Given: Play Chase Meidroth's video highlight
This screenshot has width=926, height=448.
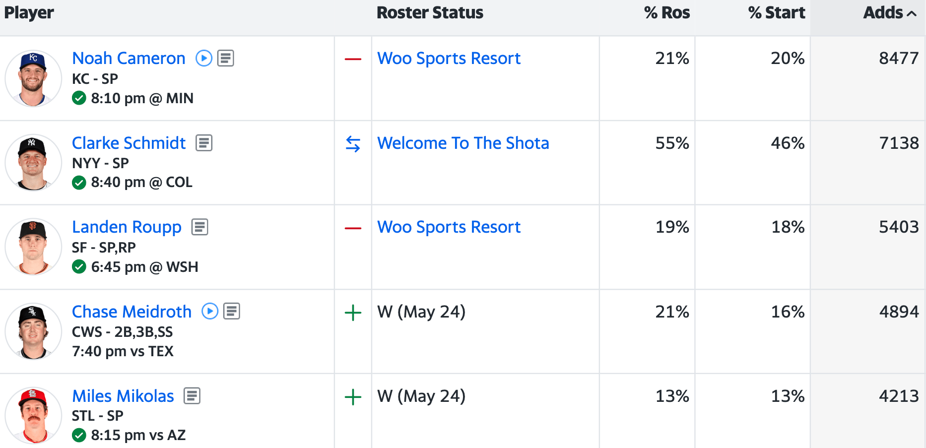Looking at the screenshot, I should [x=210, y=312].
